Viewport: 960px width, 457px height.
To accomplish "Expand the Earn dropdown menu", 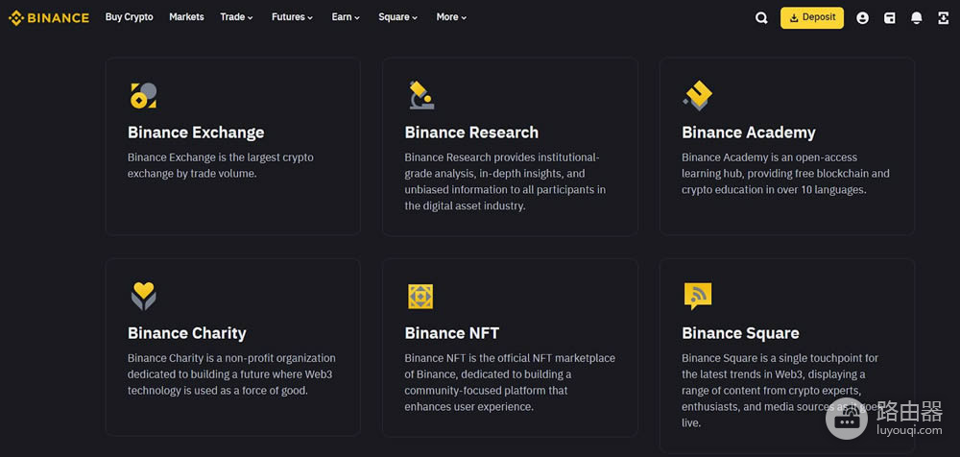I will [346, 17].
